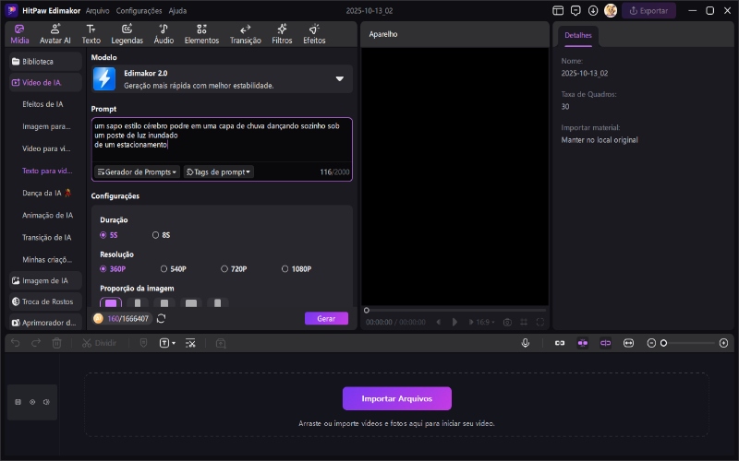Open the Legendas subtitles panel
This screenshot has width=739, height=461.
coord(127,34)
